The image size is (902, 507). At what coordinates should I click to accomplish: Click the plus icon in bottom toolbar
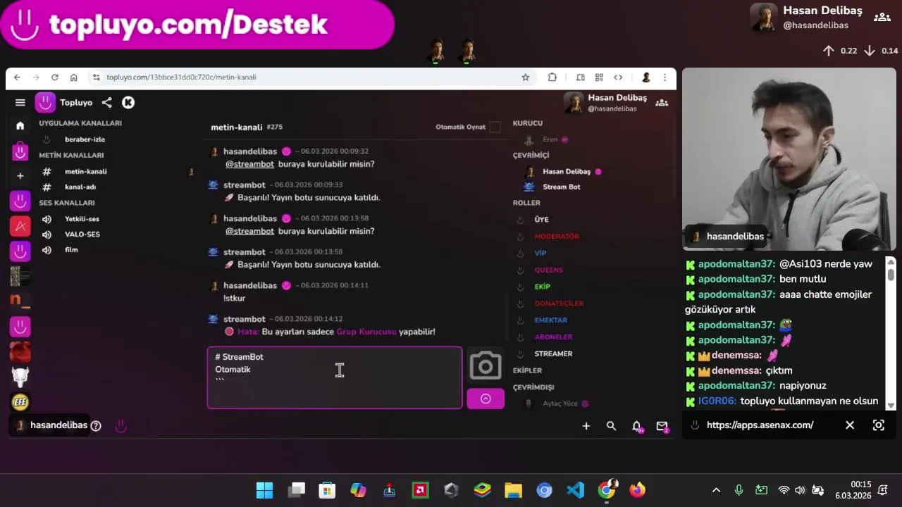click(x=586, y=426)
